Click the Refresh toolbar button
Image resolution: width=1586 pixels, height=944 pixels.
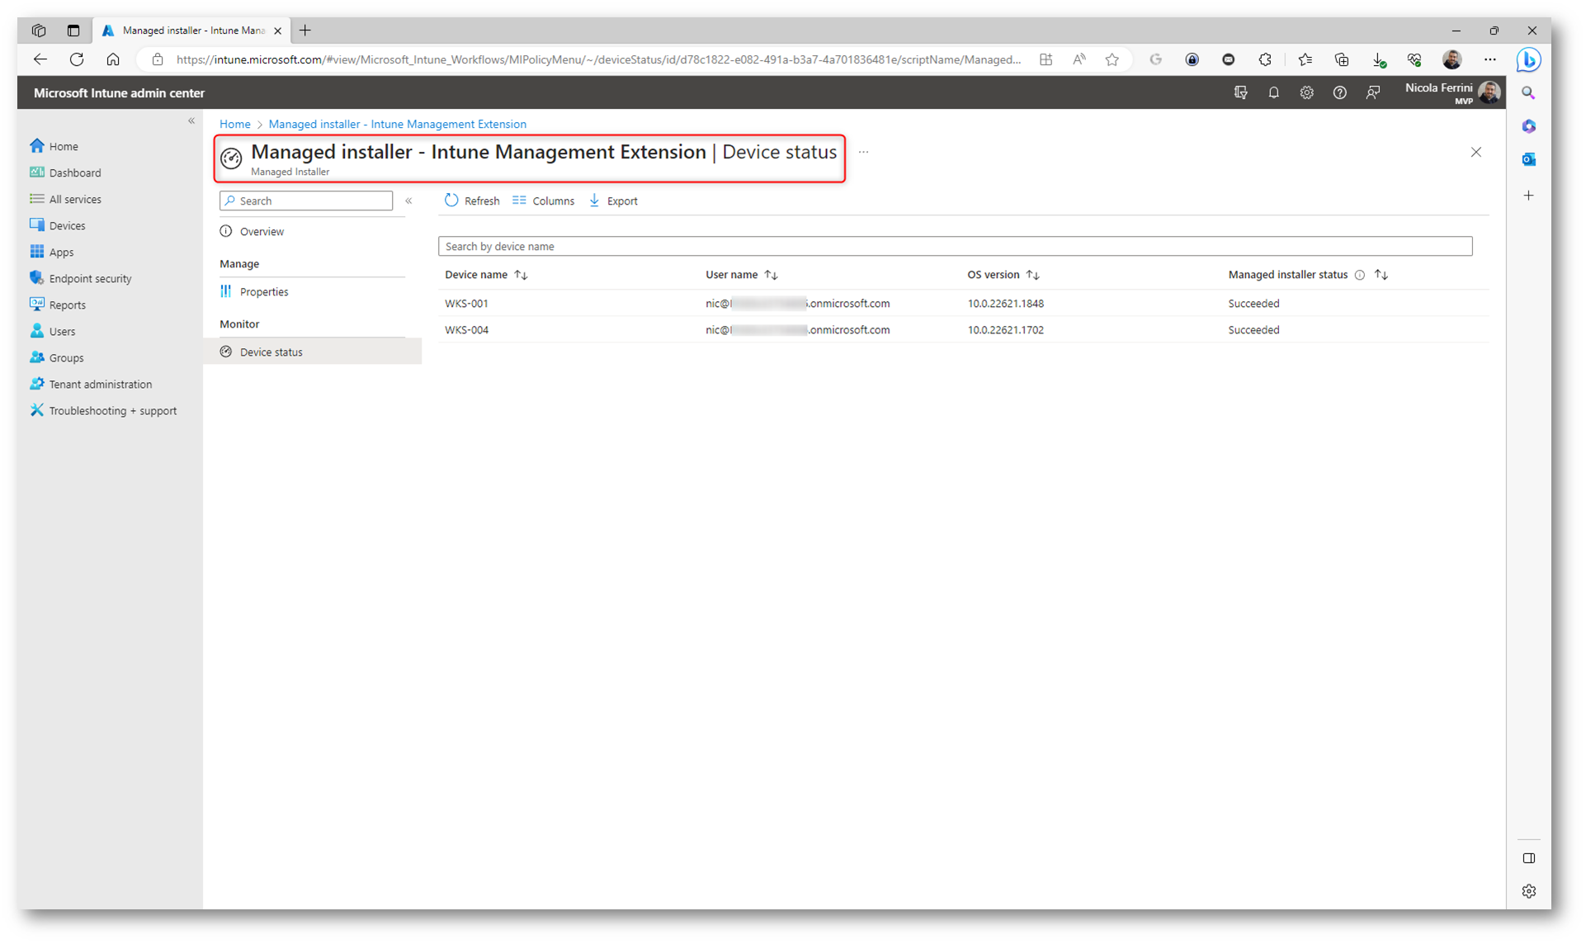[x=472, y=201]
